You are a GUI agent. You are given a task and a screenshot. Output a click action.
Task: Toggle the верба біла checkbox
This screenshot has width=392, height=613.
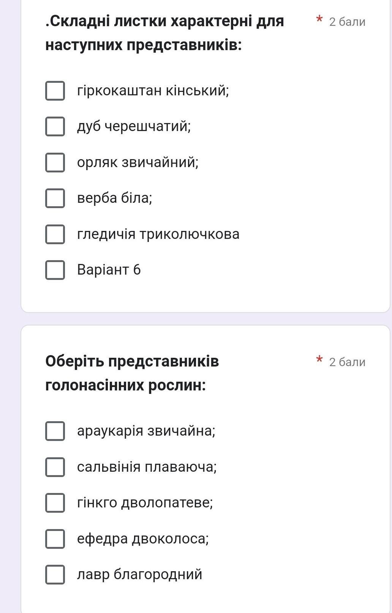[55, 198]
